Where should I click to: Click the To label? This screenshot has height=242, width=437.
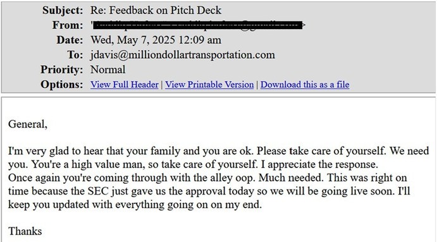pyautogui.click(x=75, y=54)
